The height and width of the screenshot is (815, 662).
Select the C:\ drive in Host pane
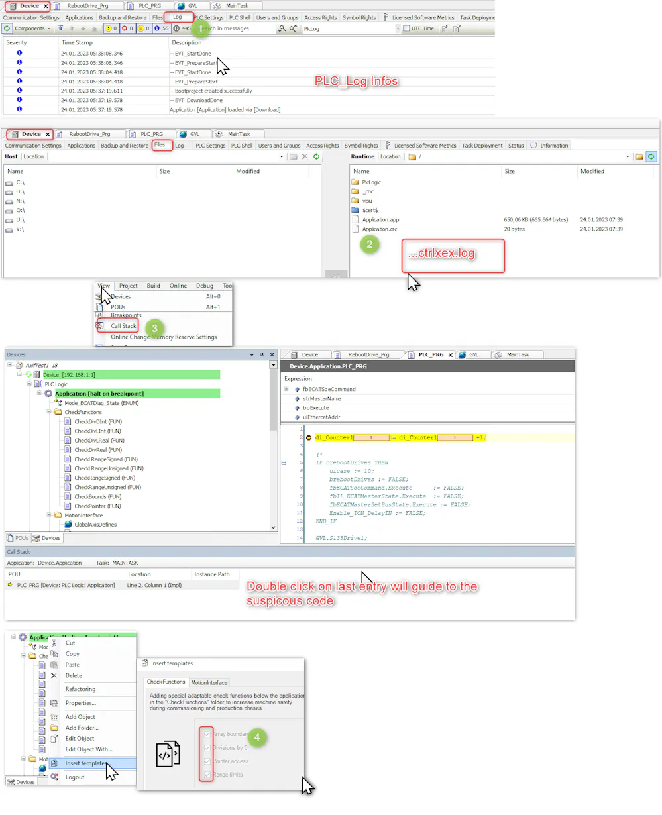coord(15,182)
